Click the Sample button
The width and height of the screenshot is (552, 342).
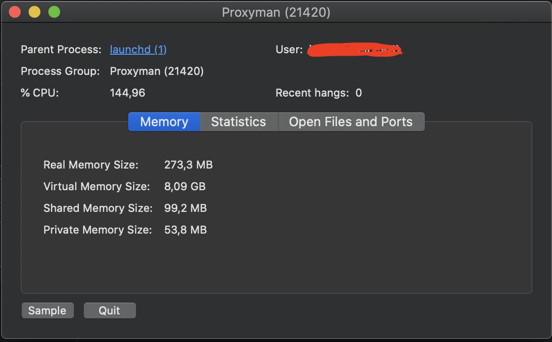click(x=47, y=310)
